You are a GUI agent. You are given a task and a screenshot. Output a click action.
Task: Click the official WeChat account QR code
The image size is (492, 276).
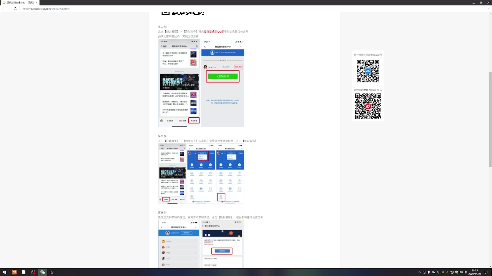point(368,71)
